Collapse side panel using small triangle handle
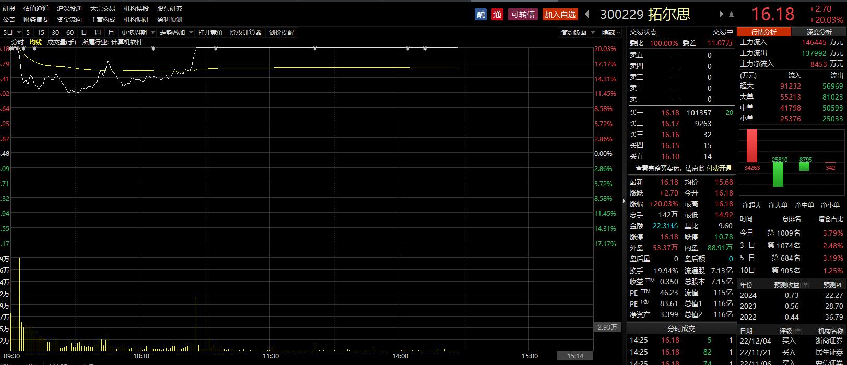This screenshot has width=847, height=365. point(624,201)
